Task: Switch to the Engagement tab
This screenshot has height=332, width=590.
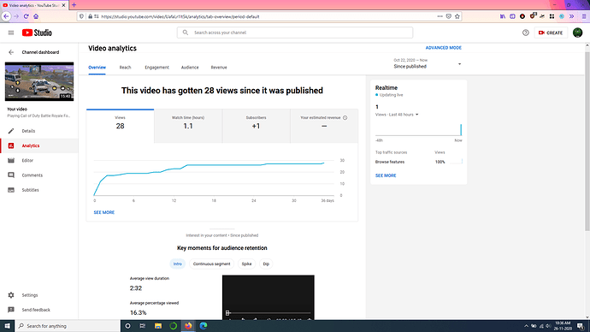Action: click(157, 68)
